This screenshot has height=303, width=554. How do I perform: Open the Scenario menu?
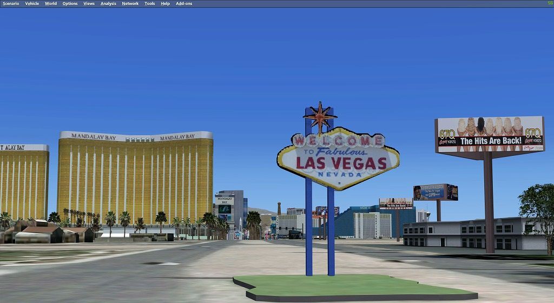pos(11,4)
